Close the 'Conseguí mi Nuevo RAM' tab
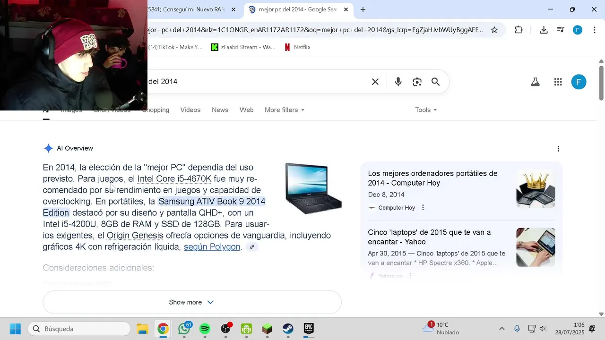 [x=233, y=9]
